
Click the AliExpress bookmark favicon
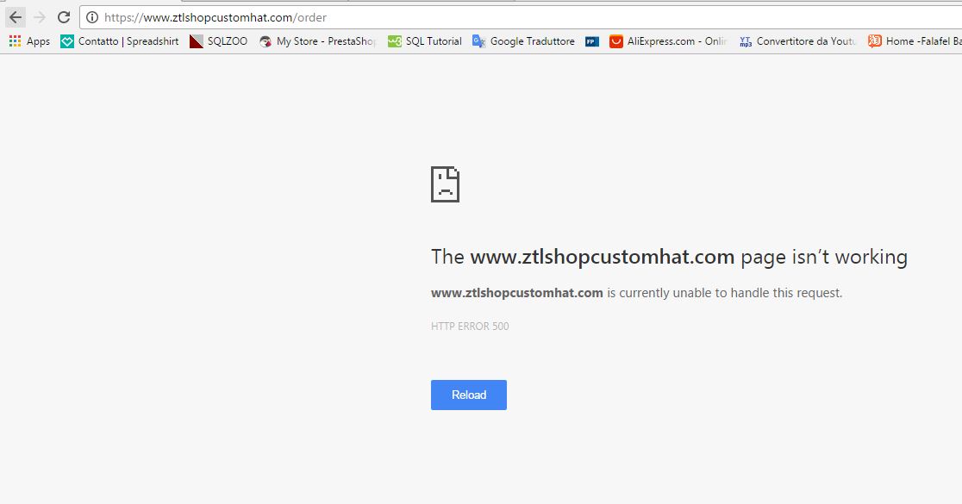pyautogui.click(x=616, y=41)
